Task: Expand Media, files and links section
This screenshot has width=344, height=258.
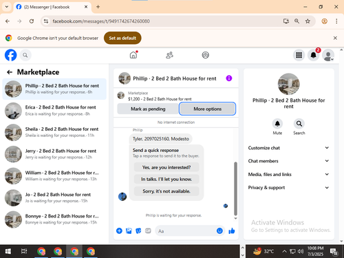Action: point(288,174)
